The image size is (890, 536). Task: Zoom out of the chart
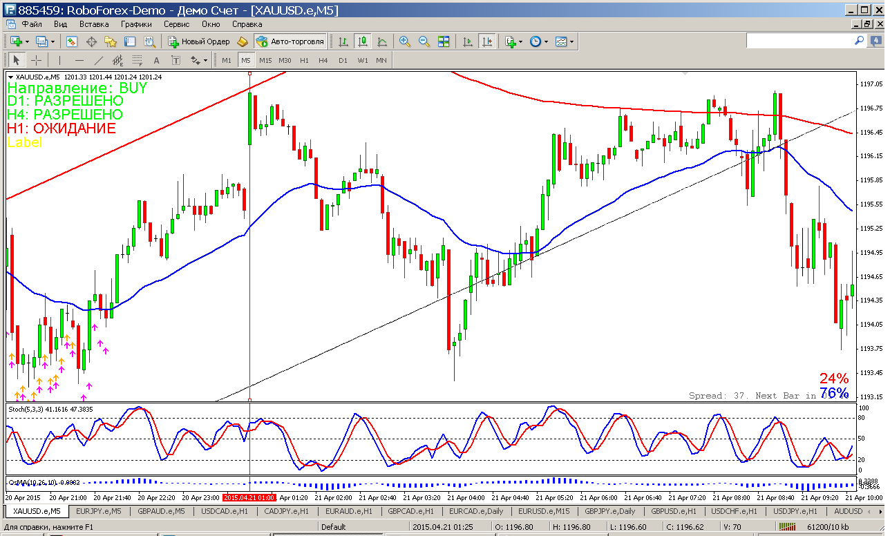click(424, 41)
